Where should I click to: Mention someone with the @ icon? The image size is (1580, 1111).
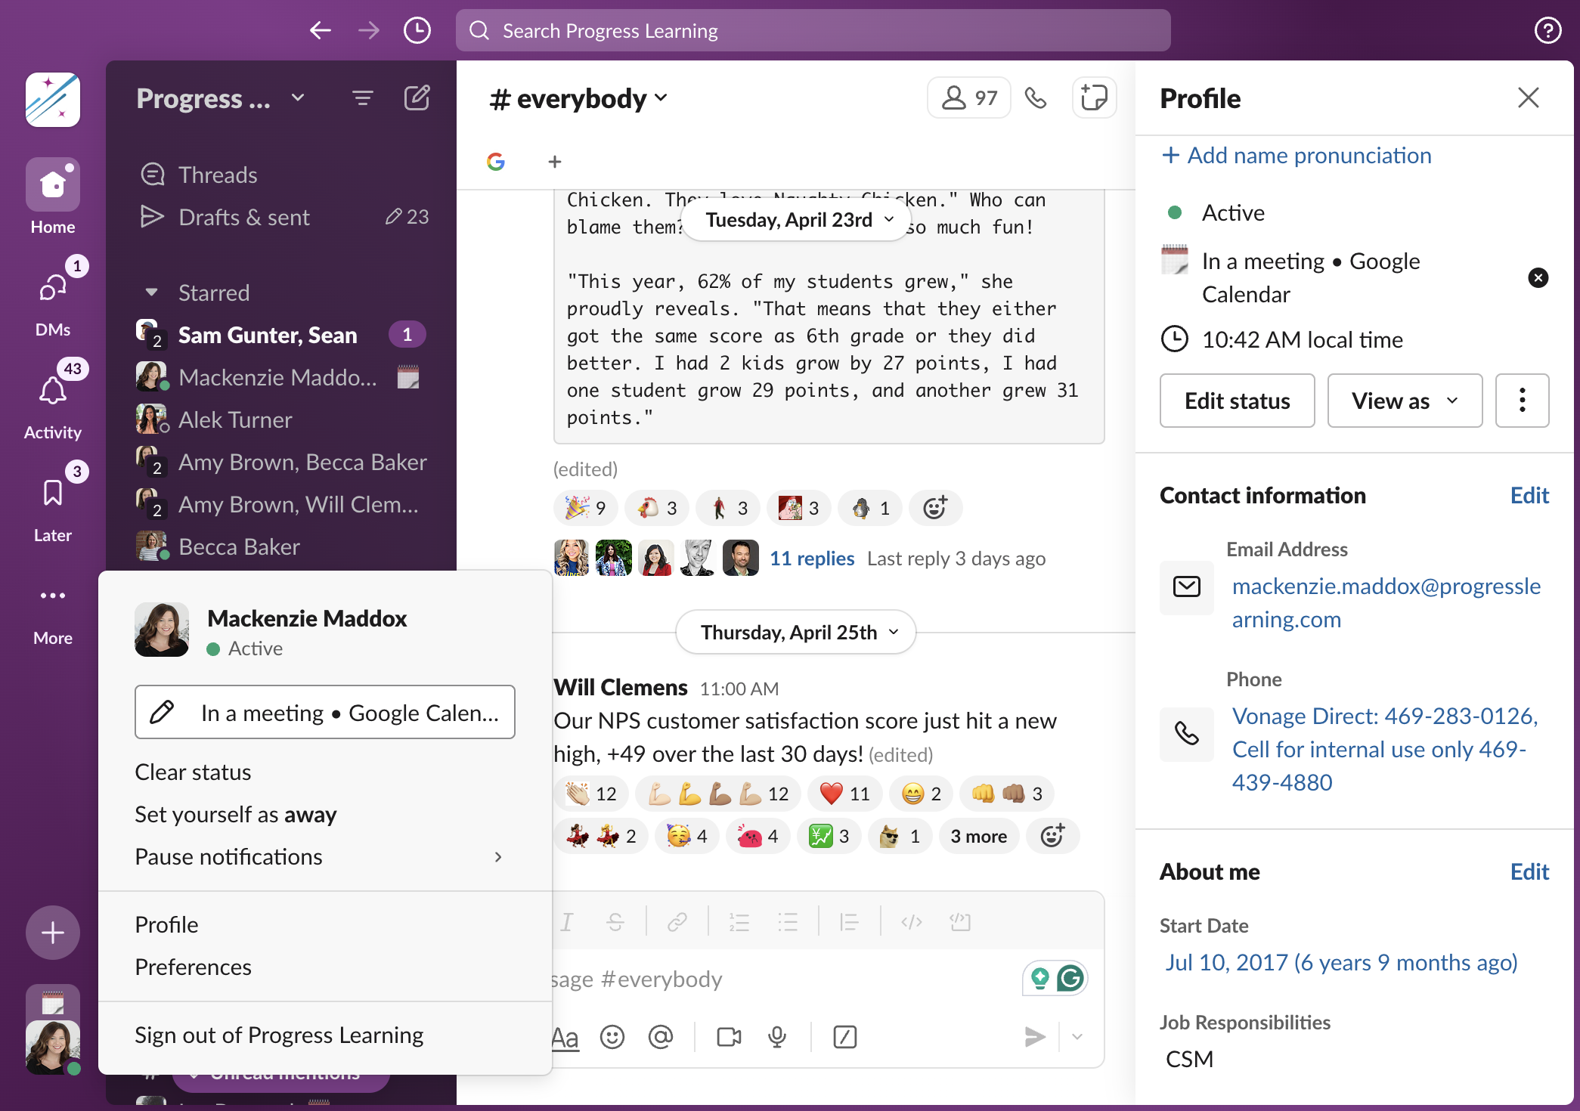[x=661, y=1037]
